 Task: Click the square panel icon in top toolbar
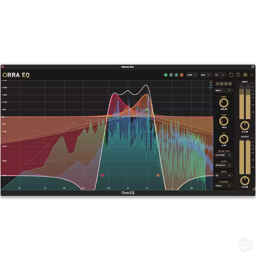[x=245, y=75]
